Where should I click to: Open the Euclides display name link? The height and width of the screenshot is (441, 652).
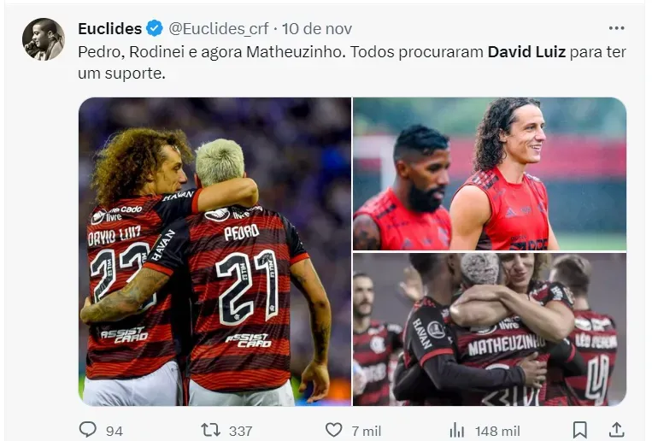coord(109,29)
